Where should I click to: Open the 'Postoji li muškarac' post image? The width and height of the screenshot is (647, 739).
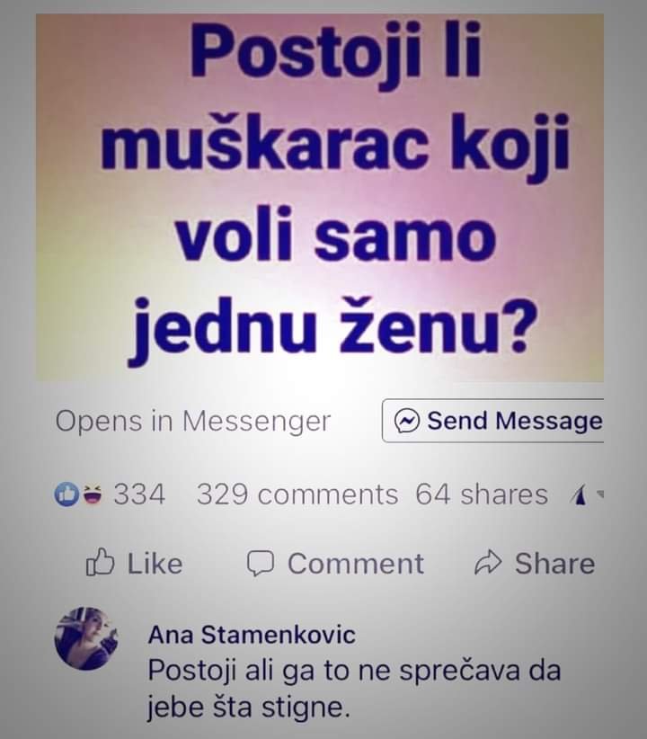[320, 198]
